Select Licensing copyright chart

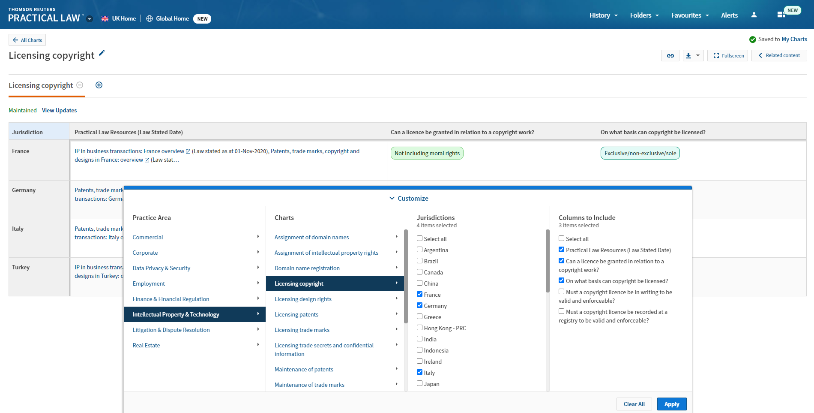[335, 283]
